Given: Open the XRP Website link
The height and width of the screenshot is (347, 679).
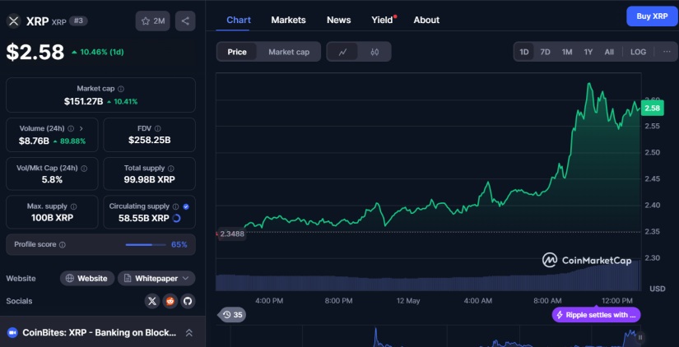Looking at the screenshot, I should 87,278.
